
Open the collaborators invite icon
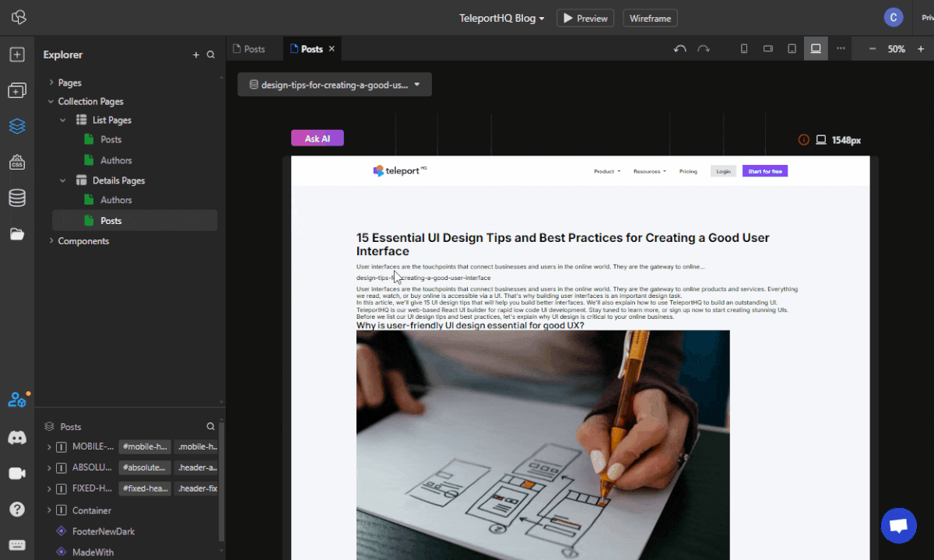pos(17,400)
